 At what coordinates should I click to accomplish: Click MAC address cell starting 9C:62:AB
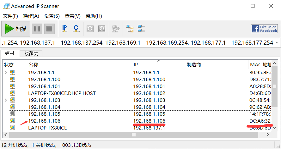(260, 107)
